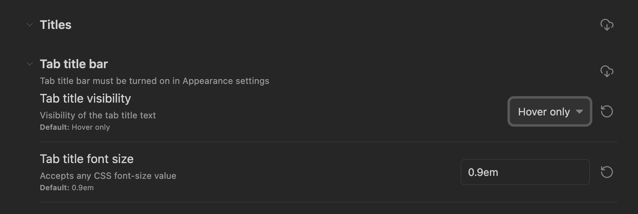The height and width of the screenshot is (214, 638).
Task: Open the Hover only visibility dropdown
Action: [550, 111]
